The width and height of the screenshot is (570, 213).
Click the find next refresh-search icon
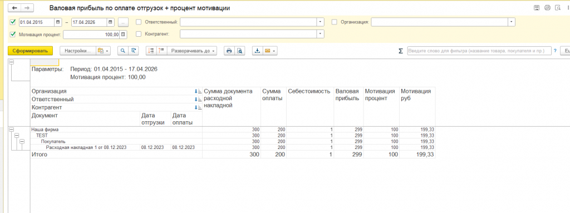[x=134, y=51]
